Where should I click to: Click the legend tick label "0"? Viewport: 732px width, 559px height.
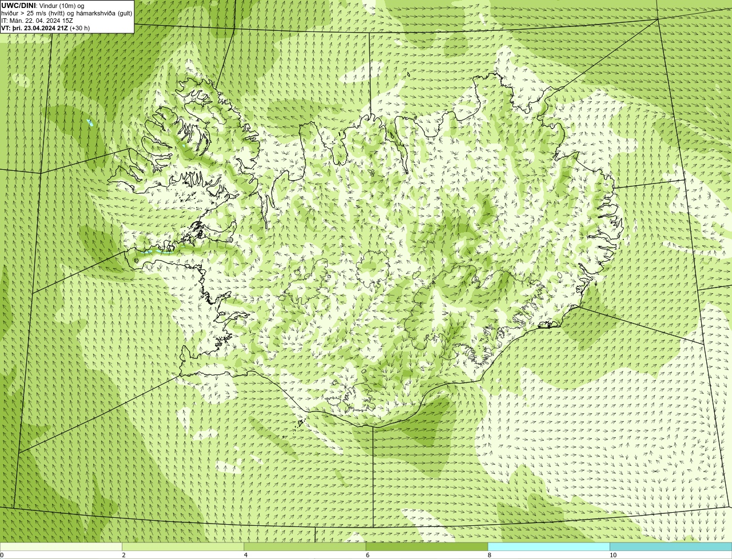tap(2, 556)
